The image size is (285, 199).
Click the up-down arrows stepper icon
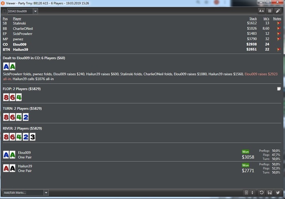(252, 192)
